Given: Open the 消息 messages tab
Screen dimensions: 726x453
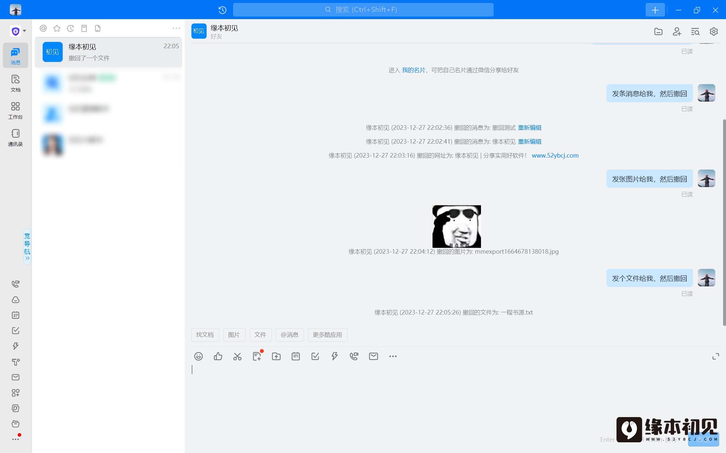Looking at the screenshot, I should click(x=16, y=56).
